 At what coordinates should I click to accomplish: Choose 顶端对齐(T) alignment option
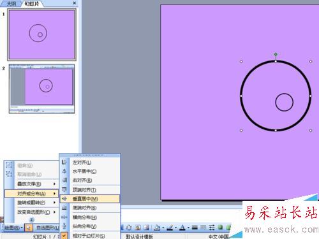[x=90, y=190]
